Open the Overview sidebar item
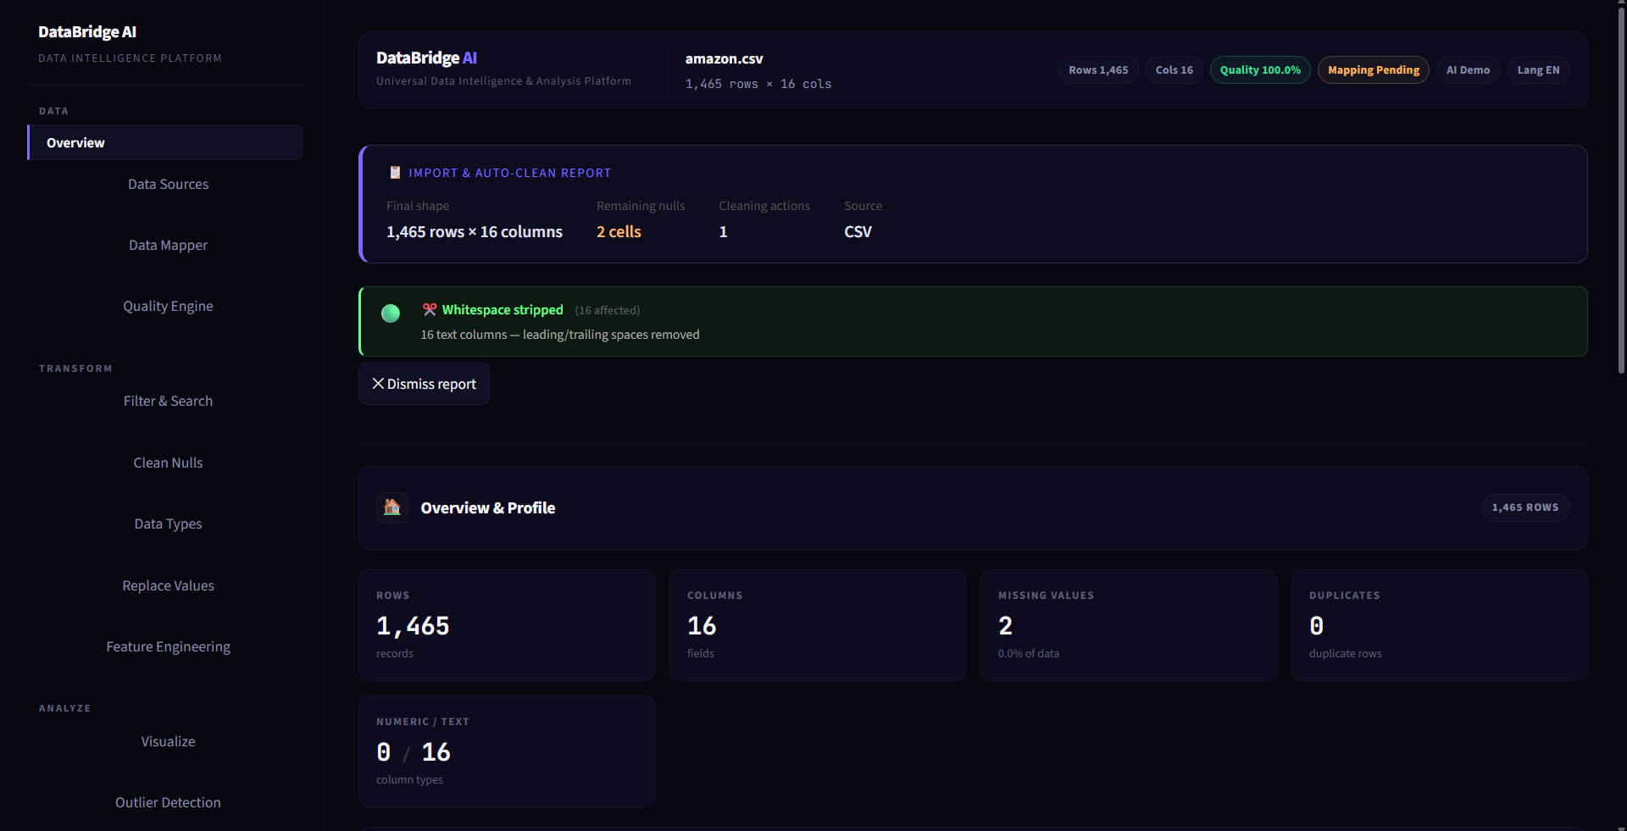The image size is (1627, 831). [x=164, y=142]
